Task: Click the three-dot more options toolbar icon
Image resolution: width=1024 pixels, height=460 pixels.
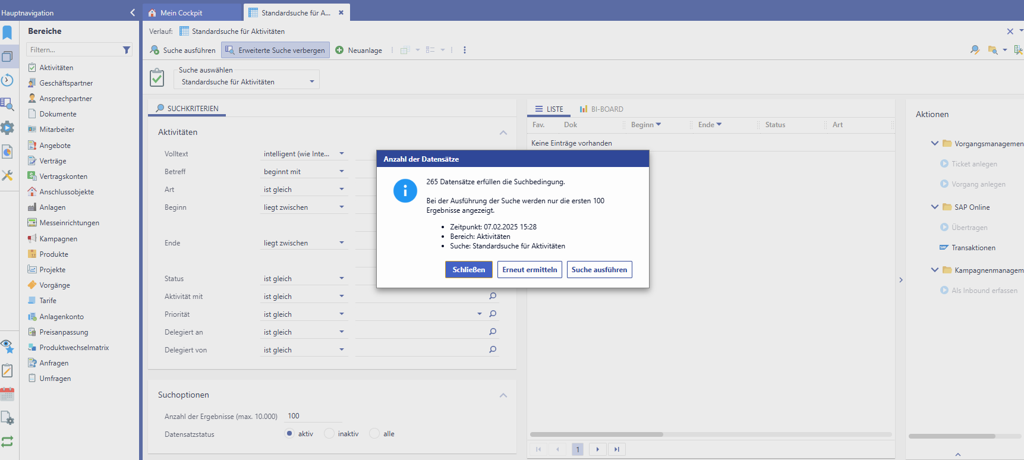Action: click(465, 51)
